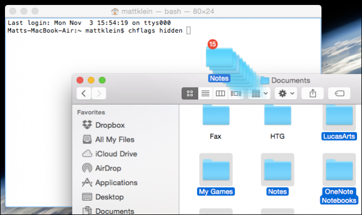
Task: Open AirDrop in the sidebar
Action: (x=101, y=168)
